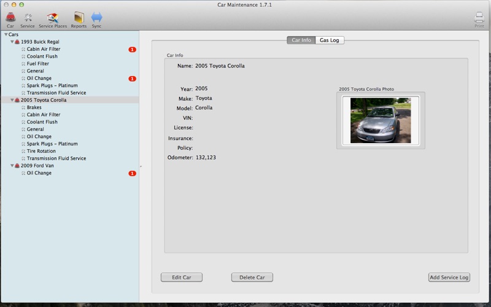Click the badge beside Ford Van Oil Change
This screenshot has height=307, width=491.
click(x=132, y=173)
